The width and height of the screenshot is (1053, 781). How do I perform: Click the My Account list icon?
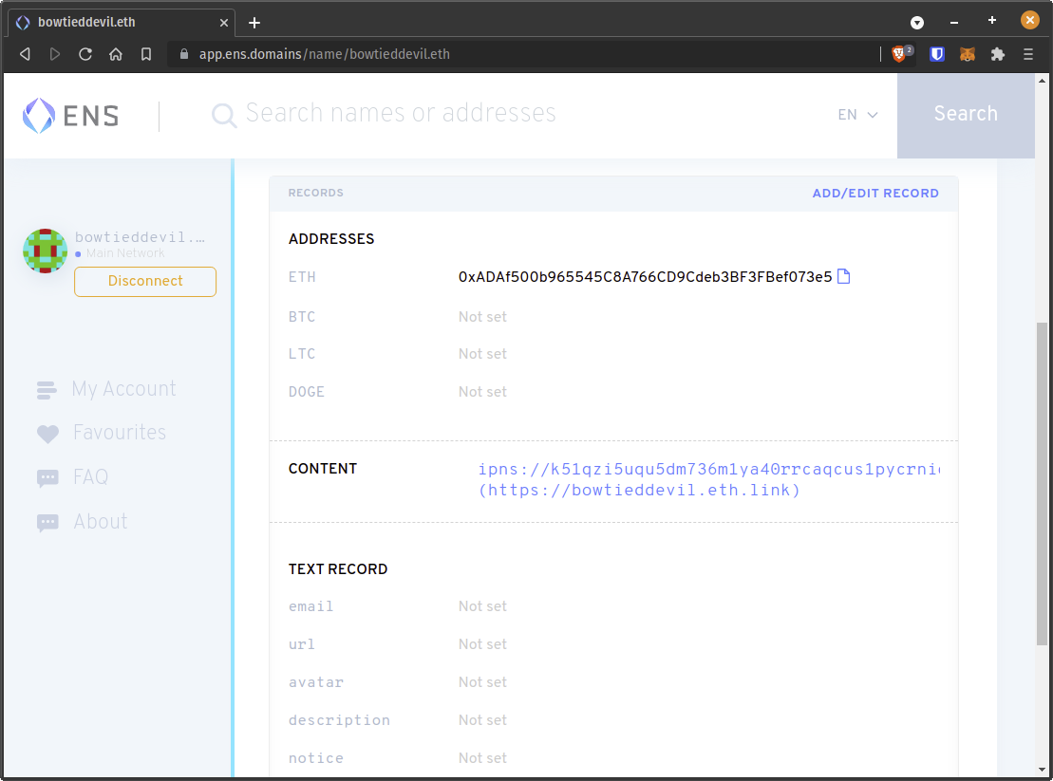[47, 390]
